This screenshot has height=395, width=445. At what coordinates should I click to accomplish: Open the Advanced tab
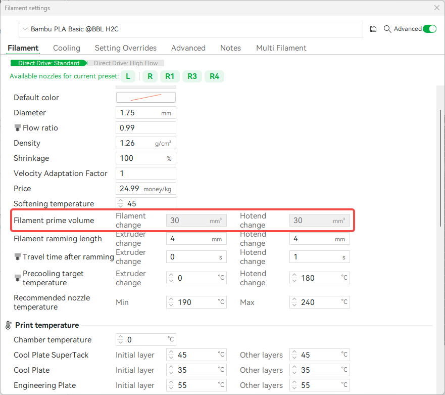(x=188, y=48)
